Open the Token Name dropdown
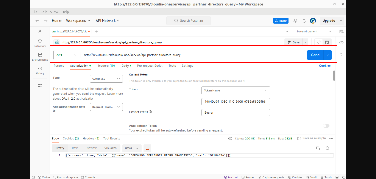376x179 pixels. tap(236, 90)
